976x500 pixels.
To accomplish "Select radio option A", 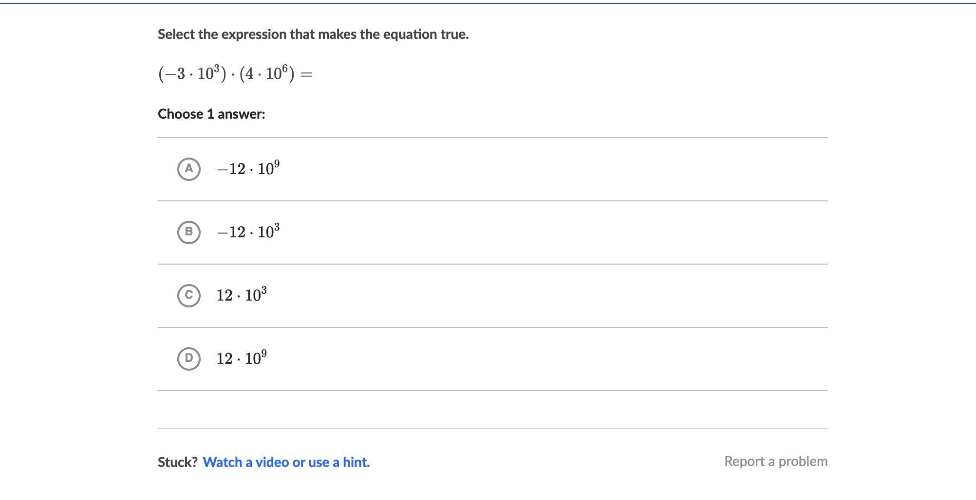I will pyautogui.click(x=189, y=169).
